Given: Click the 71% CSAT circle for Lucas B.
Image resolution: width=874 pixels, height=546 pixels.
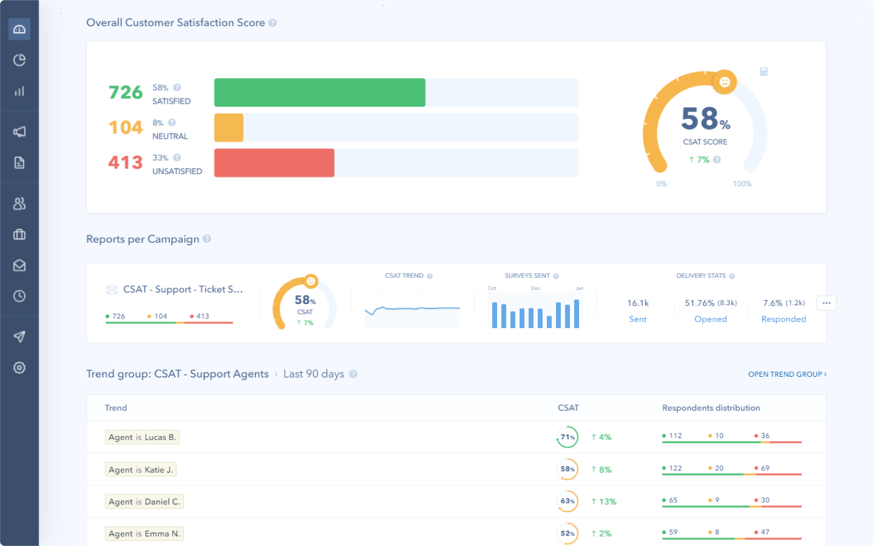Looking at the screenshot, I should [x=567, y=437].
